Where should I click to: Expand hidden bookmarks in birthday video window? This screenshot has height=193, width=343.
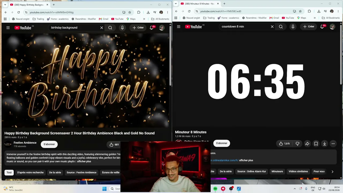tap(144, 19)
